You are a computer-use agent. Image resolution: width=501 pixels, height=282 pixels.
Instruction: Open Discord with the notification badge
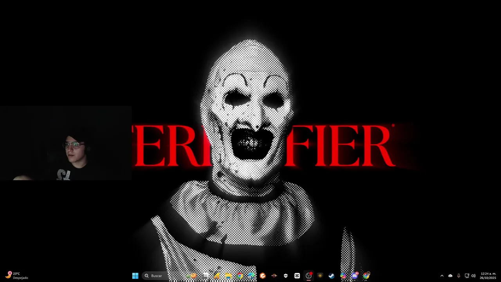(355, 276)
